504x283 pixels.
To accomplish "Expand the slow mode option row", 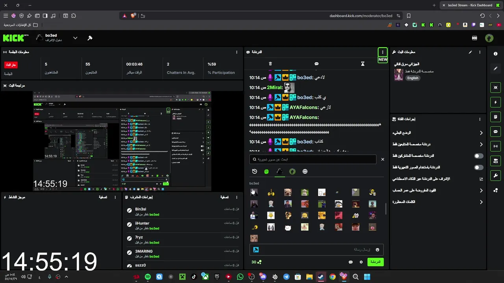I will click(437, 133).
